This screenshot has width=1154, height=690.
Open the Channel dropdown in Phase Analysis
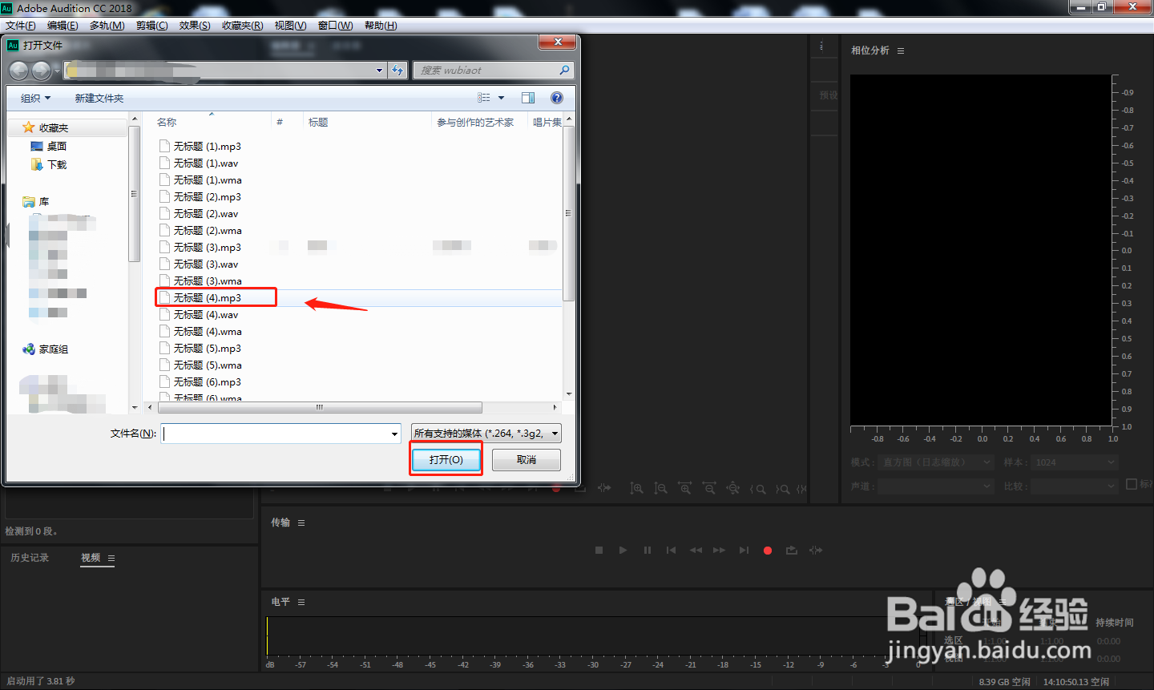click(936, 486)
